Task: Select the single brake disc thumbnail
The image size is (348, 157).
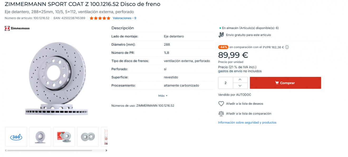Action: click(40, 137)
